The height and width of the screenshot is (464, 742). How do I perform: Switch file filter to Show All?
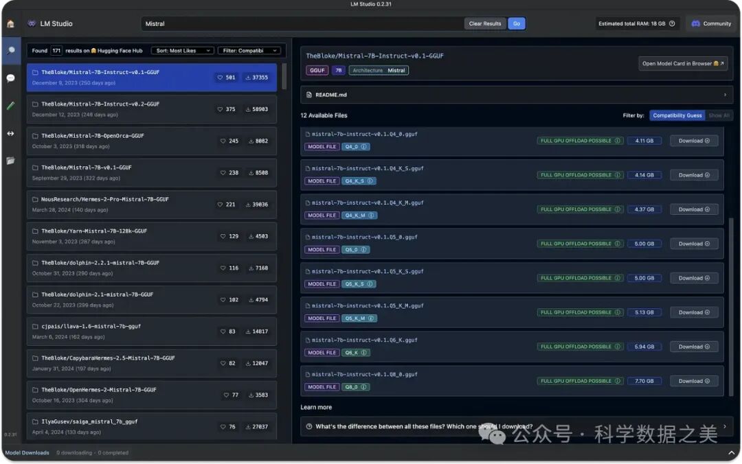click(719, 115)
